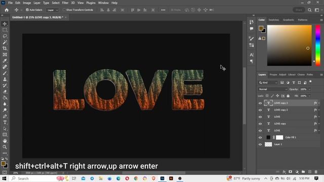This screenshot has height=182, width=324.
Task: Click the hue spectrum slider bar
Action: (318, 45)
